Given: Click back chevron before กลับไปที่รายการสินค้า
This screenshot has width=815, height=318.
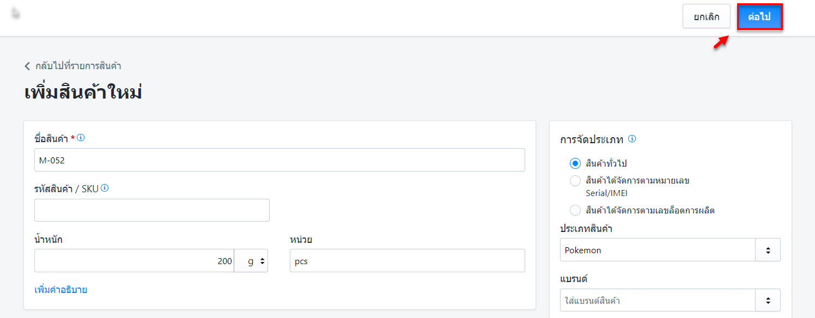Looking at the screenshot, I should (27, 66).
